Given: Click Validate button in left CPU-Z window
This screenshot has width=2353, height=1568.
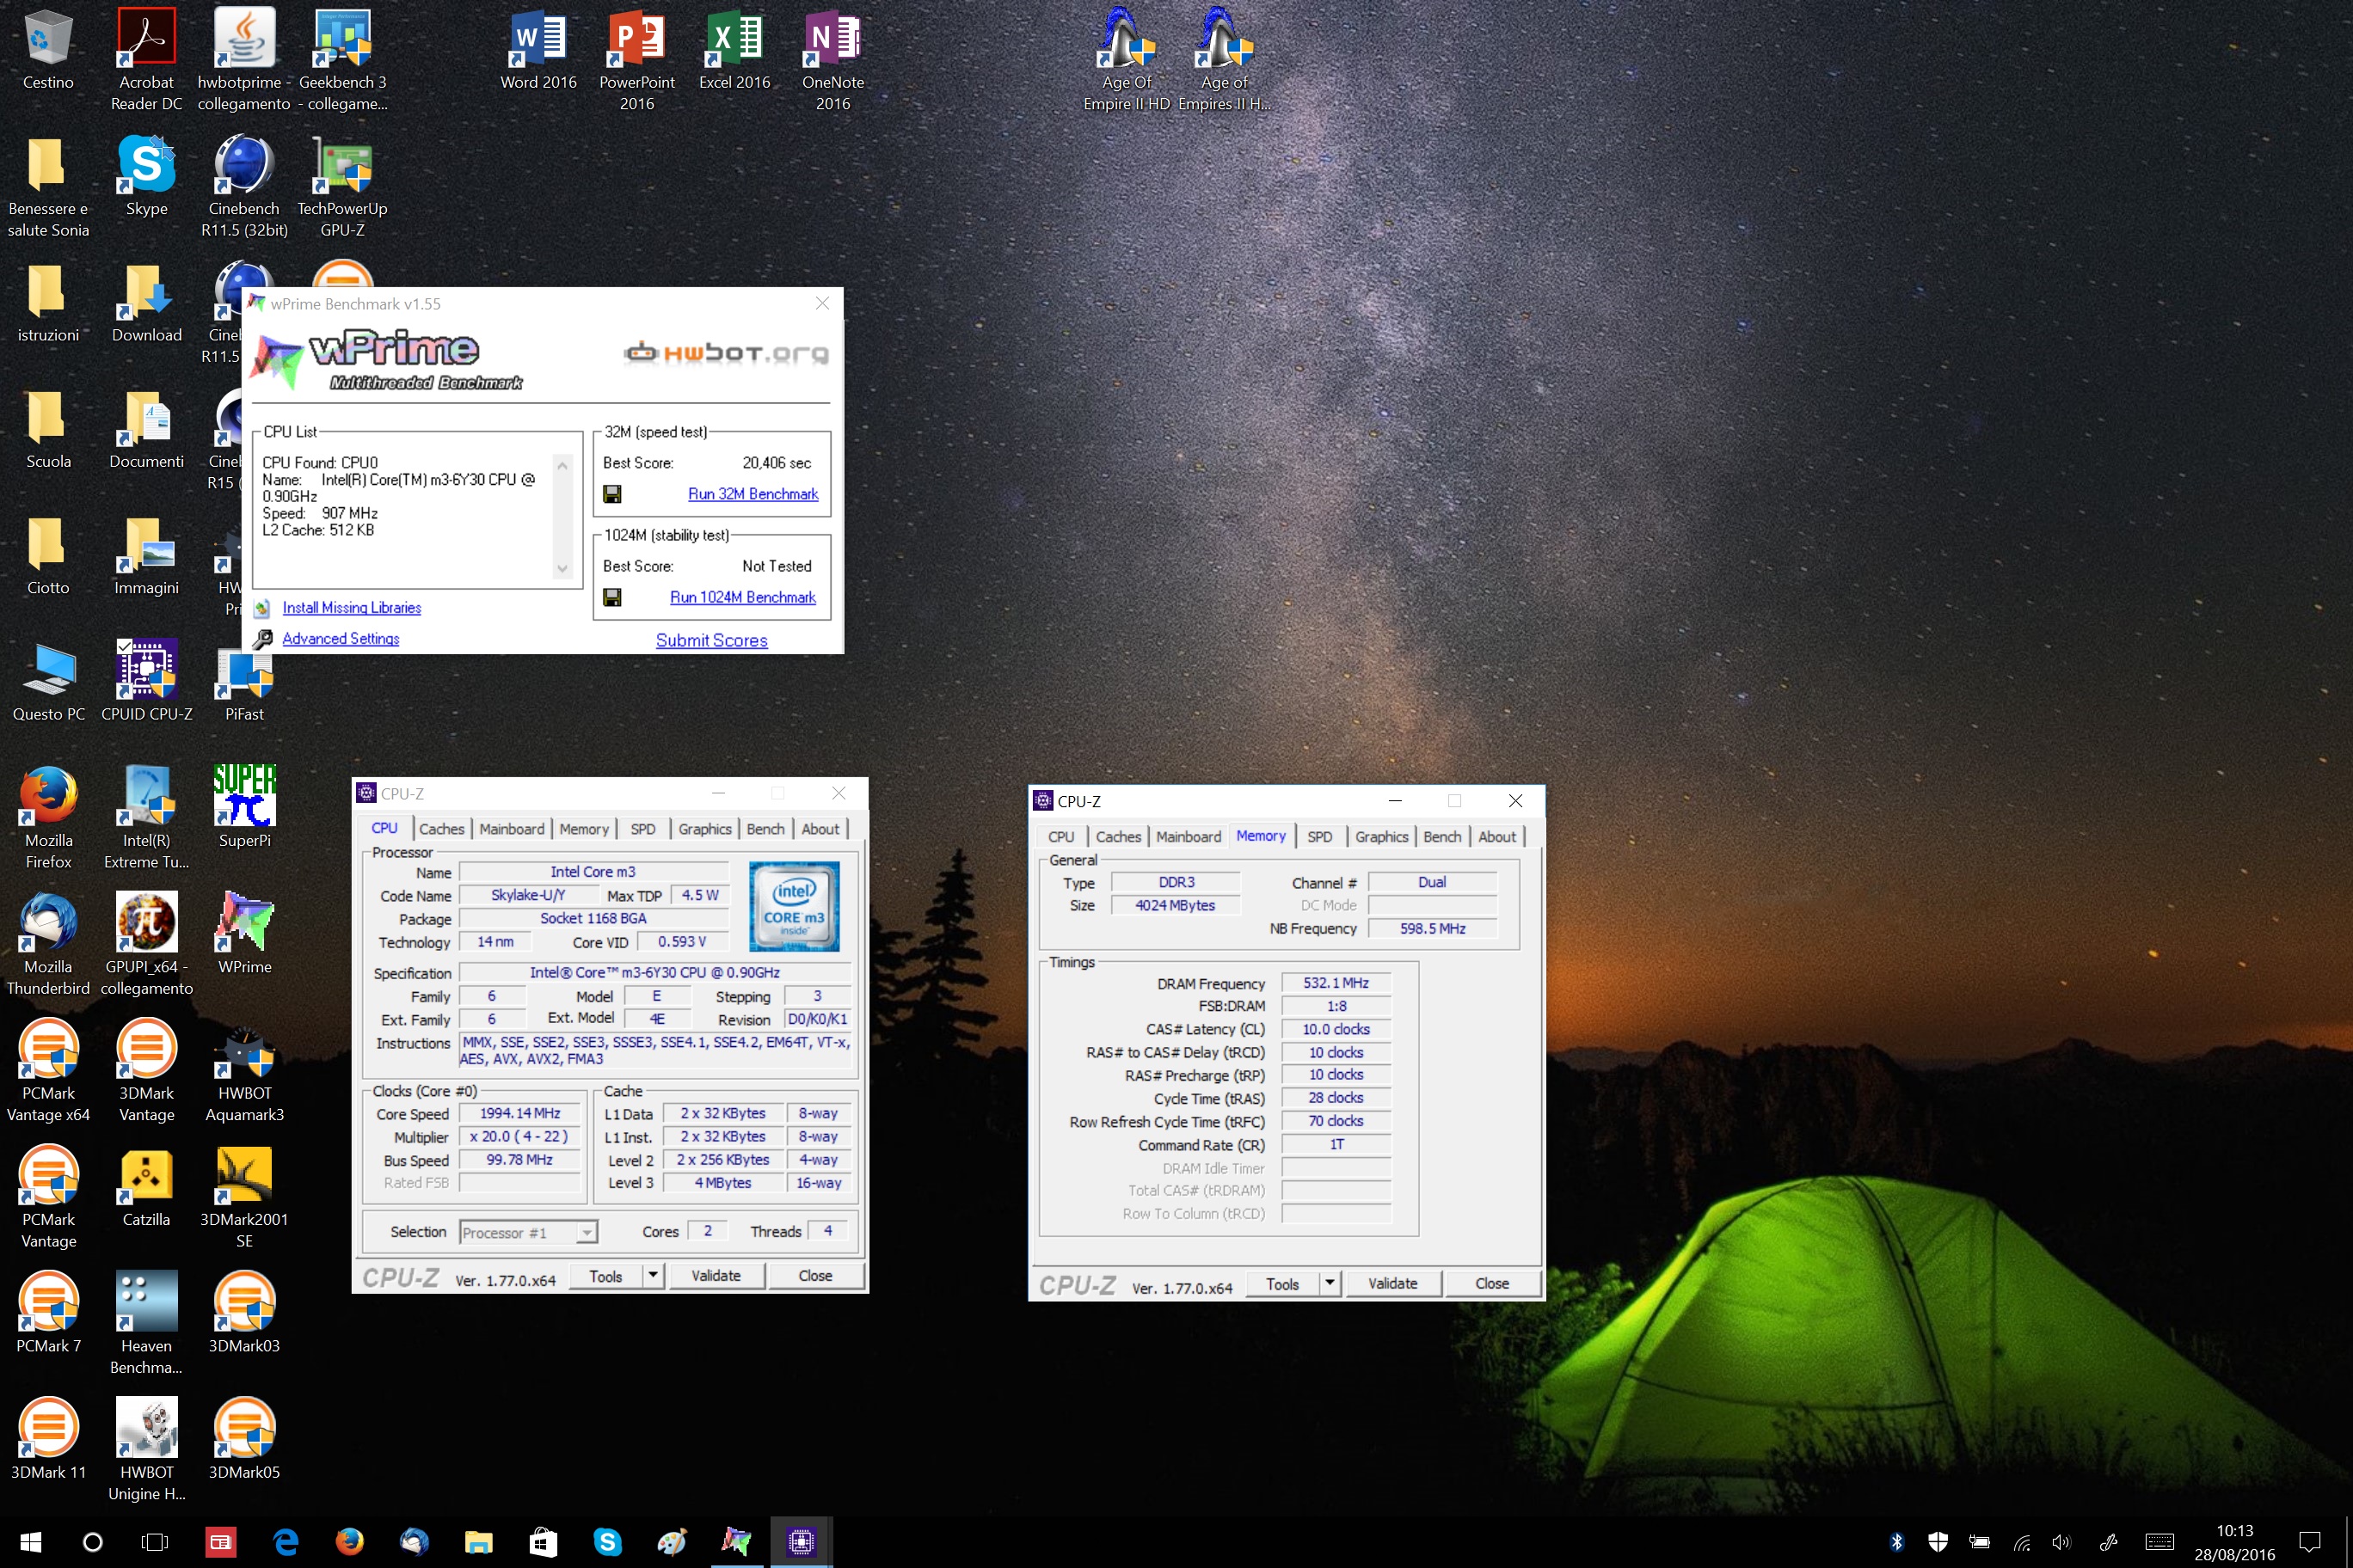Looking at the screenshot, I should 716,1276.
